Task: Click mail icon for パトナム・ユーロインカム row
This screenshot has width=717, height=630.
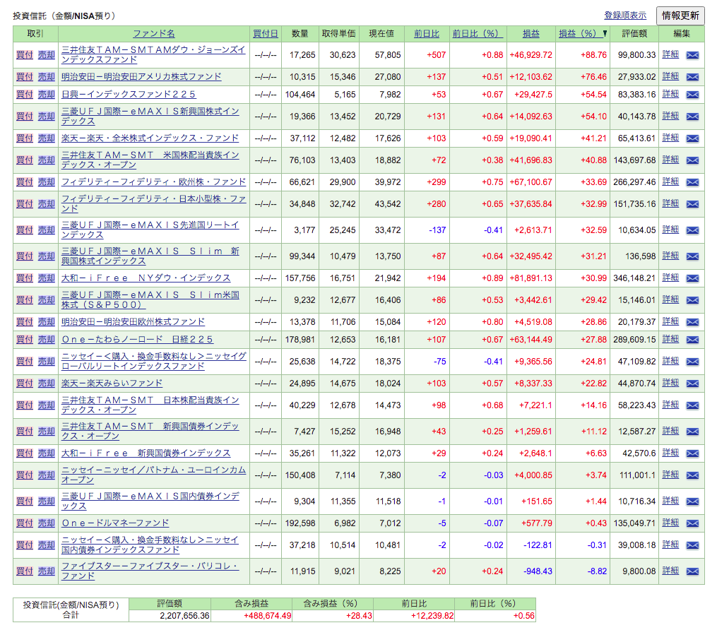Action: [x=693, y=475]
